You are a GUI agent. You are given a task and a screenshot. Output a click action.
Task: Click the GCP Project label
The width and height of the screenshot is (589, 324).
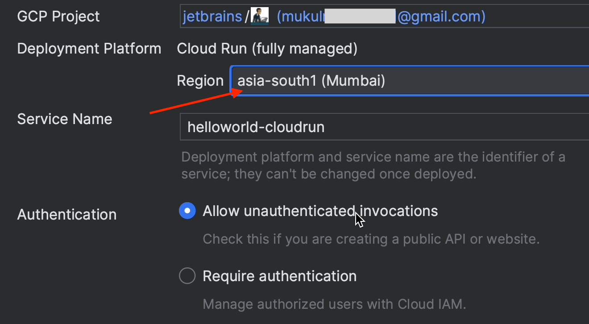58,17
